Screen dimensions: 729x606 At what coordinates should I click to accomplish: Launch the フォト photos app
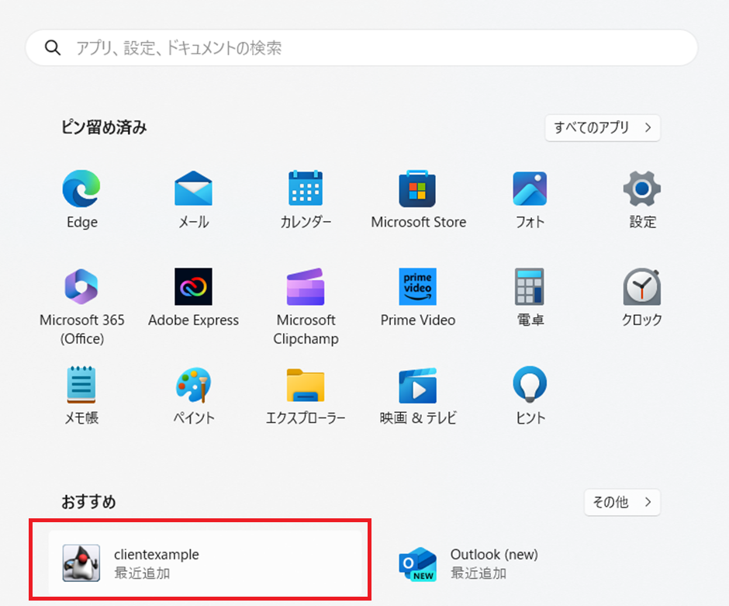pyautogui.click(x=530, y=189)
